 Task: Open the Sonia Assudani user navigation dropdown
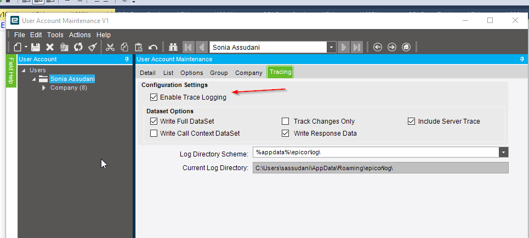click(x=331, y=48)
